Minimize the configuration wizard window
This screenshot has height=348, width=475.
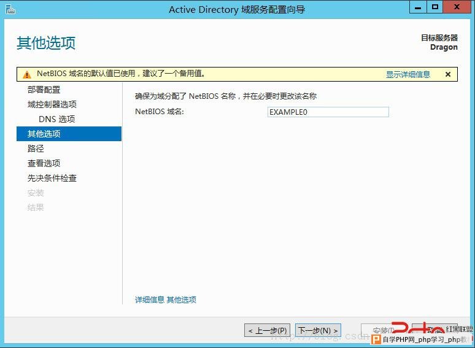(x=418, y=7)
